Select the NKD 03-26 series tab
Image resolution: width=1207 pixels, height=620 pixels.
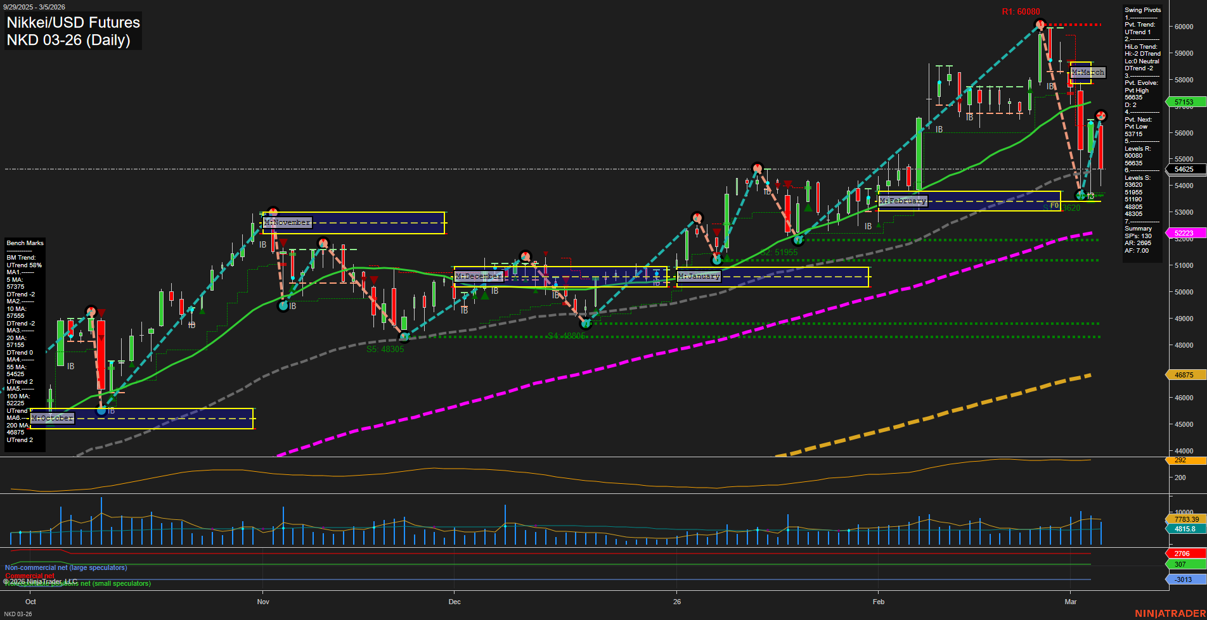tap(18, 613)
